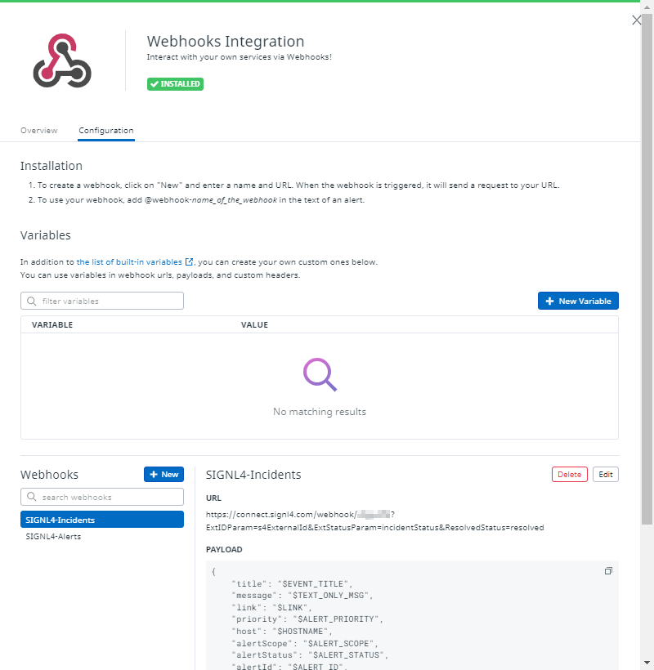654x670 pixels.
Task: Click the magnifier icon in filter variables field
Action: (32, 301)
